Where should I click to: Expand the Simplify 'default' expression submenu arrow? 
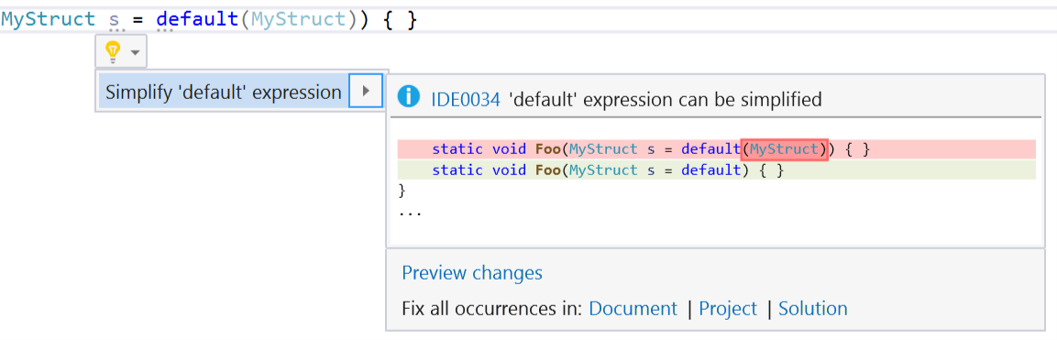pos(366,91)
